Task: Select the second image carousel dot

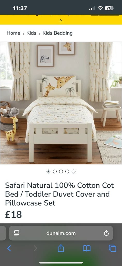Action: tap(55, 171)
